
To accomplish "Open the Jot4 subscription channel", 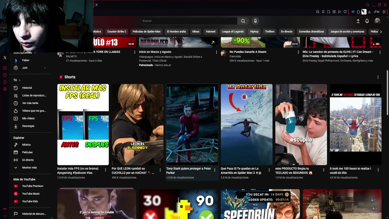I will coord(30,68).
